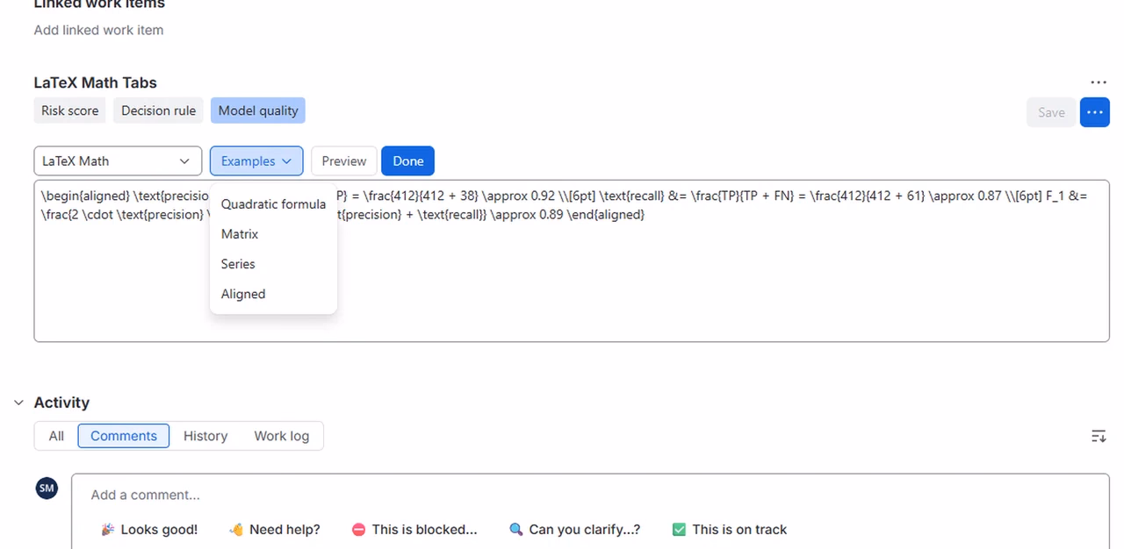This screenshot has height=549, width=1124.
Task: Show the All activity tab
Action: pyautogui.click(x=56, y=436)
